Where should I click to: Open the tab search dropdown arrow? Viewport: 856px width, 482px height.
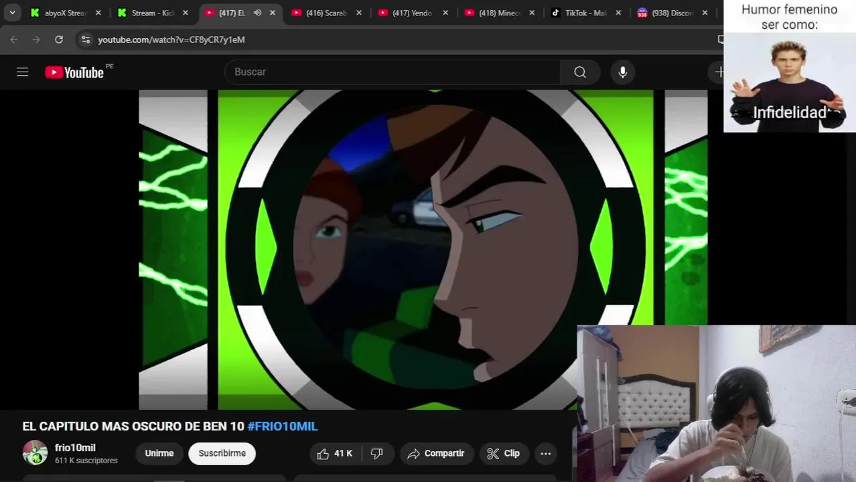click(x=12, y=13)
